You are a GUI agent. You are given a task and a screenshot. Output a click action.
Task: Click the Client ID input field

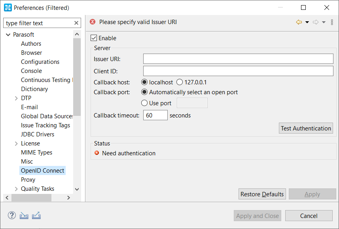pyautogui.click(x=238, y=71)
